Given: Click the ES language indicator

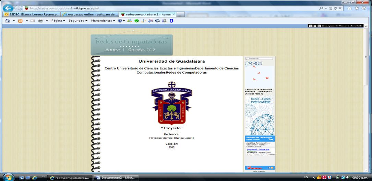Looking at the screenshot, I should 306,177.
